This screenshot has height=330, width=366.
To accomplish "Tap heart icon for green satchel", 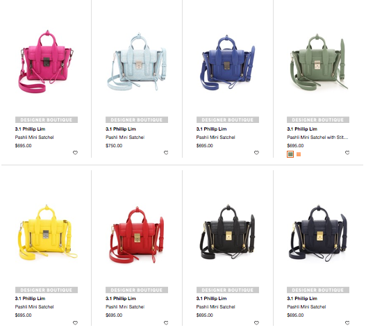I will tap(347, 153).
